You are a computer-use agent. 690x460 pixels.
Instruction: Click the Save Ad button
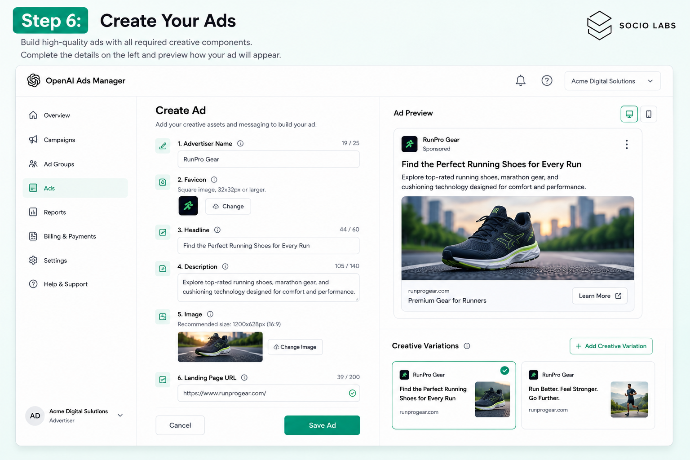click(x=322, y=425)
